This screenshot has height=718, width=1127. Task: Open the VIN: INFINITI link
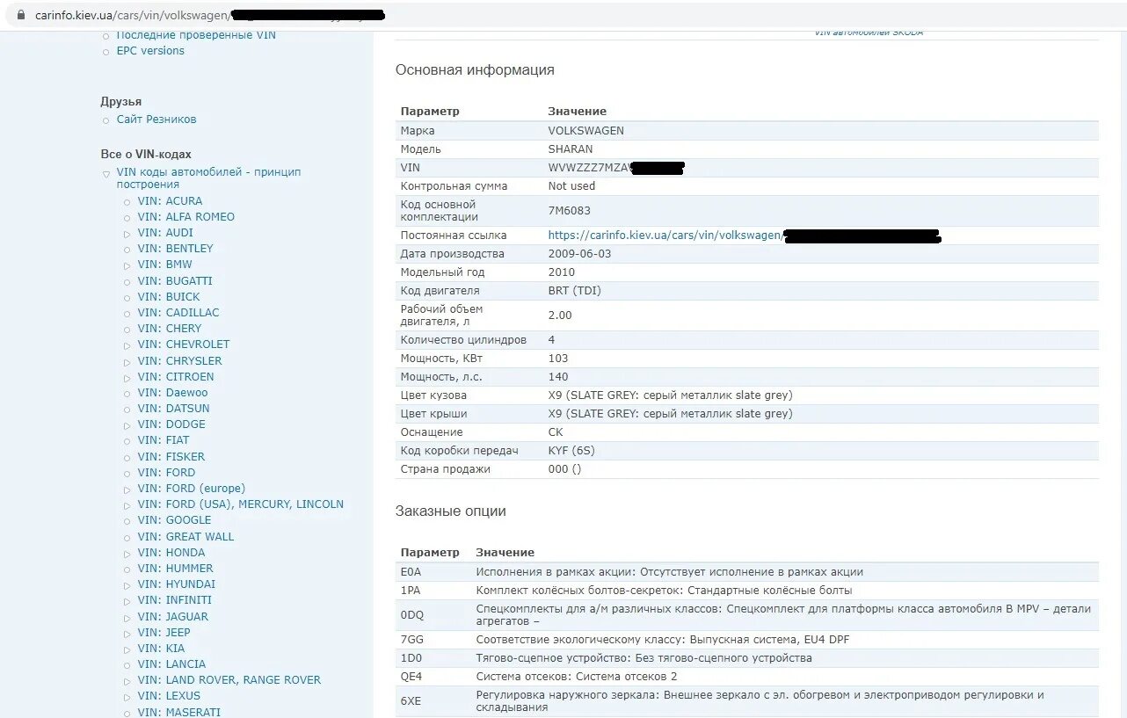click(x=174, y=600)
